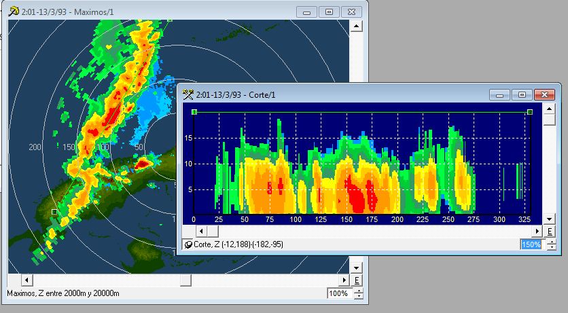Select the right green handle of cross-section line

click(x=530, y=112)
